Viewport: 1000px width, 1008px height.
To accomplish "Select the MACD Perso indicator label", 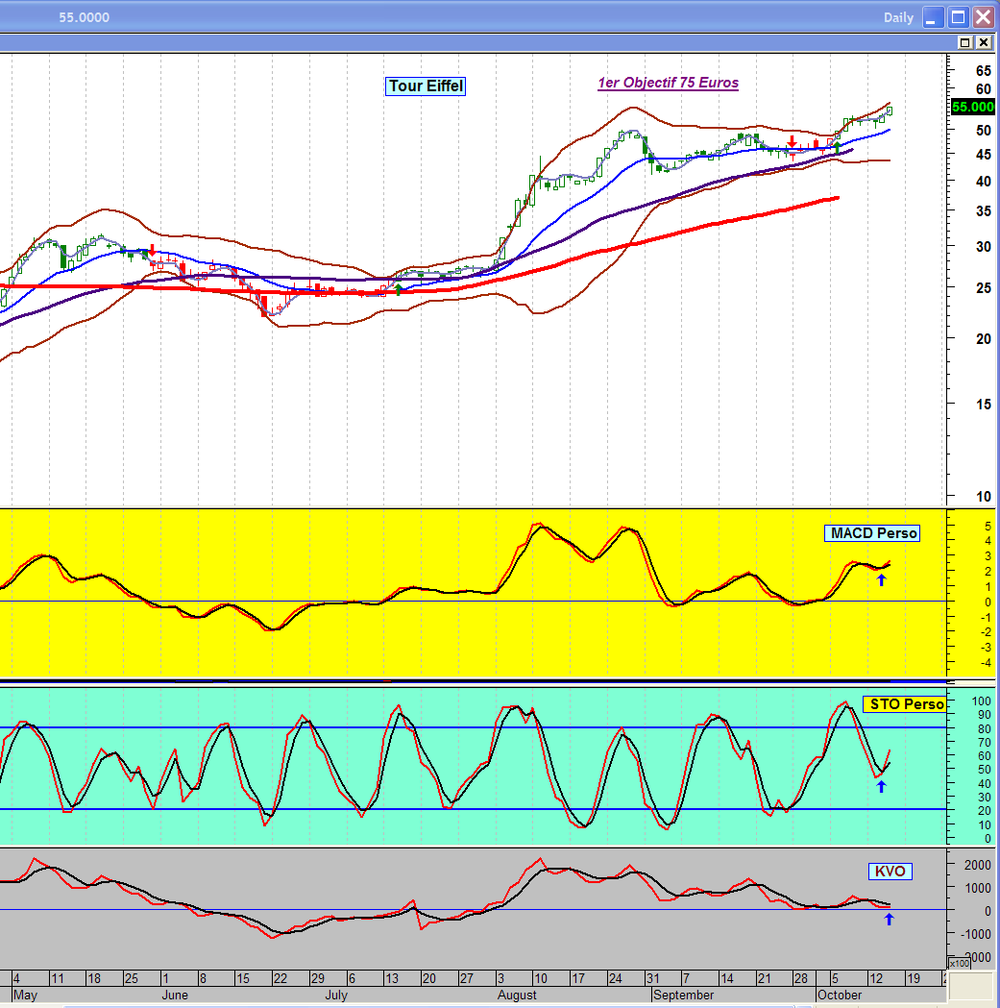I will pos(873,533).
